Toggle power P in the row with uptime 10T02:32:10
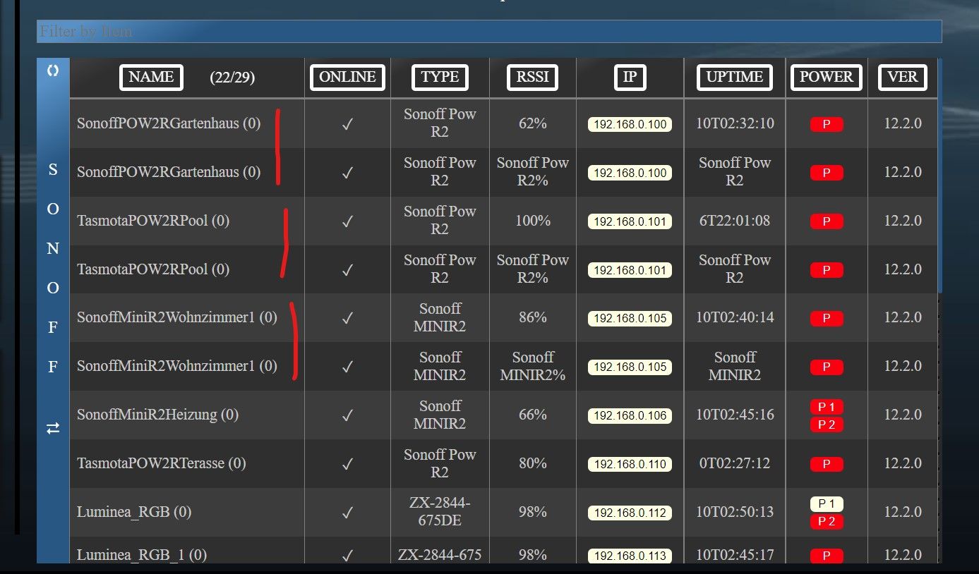This screenshot has height=574, width=979. click(827, 125)
